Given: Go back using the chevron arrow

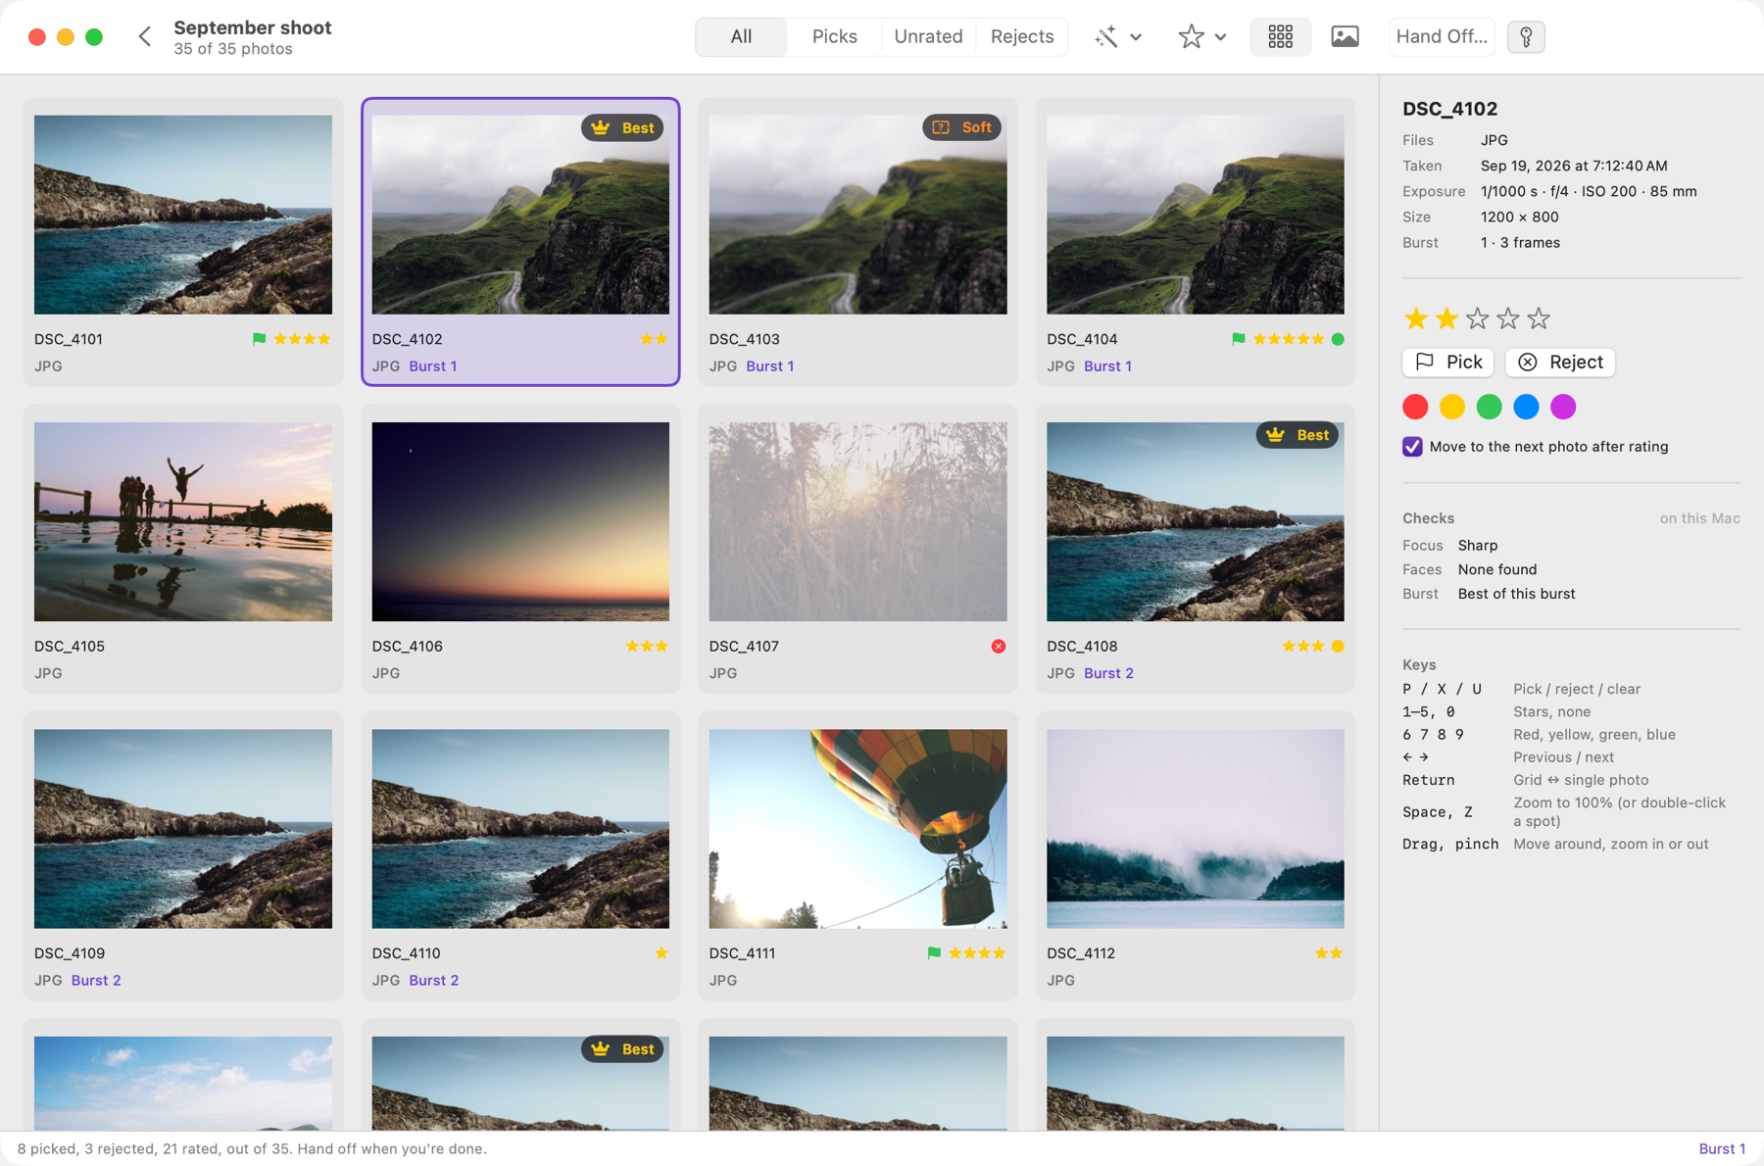Looking at the screenshot, I should (x=145, y=37).
